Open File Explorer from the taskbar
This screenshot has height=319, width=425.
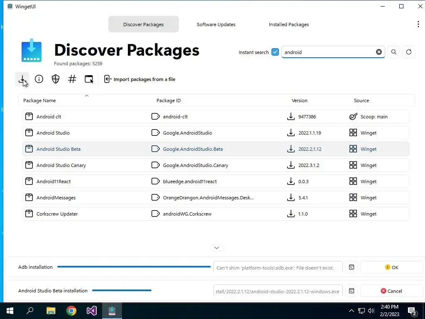click(x=51, y=311)
